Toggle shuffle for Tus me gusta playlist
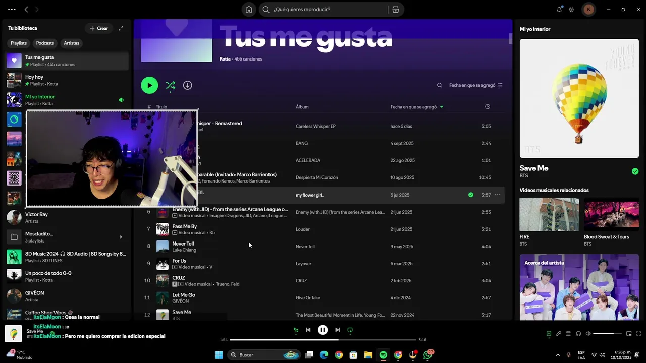Viewport: 646px width, 363px height. point(171,85)
